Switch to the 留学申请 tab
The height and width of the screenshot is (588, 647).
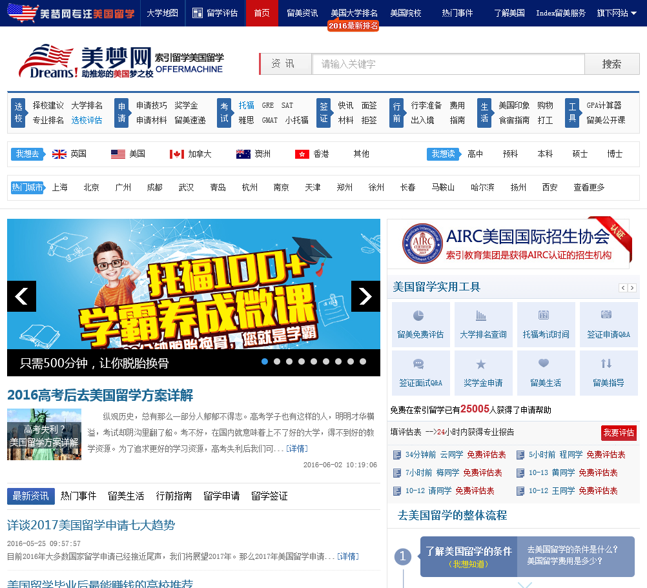click(221, 496)
